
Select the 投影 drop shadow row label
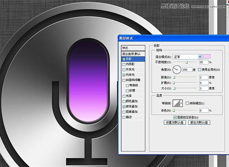[x=129, y=59]
